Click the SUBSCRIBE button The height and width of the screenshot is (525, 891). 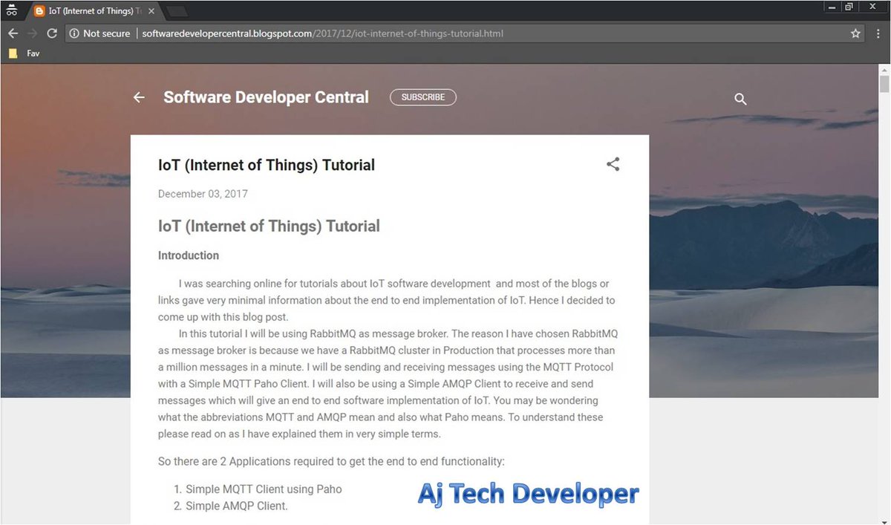tap(422, 97)
